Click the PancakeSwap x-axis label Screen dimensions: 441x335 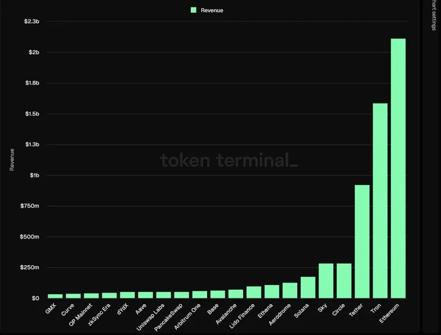(168, 317)
